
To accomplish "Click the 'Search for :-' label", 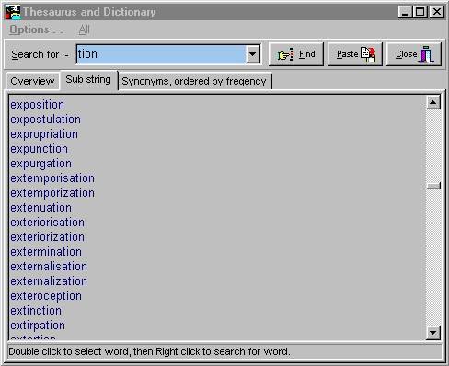I will click(x=40, y=54).
